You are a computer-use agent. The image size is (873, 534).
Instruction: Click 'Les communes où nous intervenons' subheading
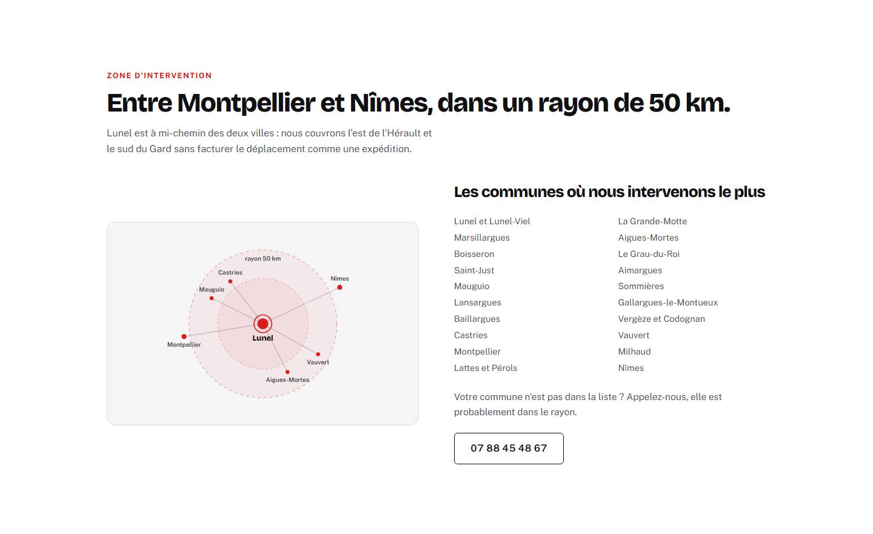609,192
